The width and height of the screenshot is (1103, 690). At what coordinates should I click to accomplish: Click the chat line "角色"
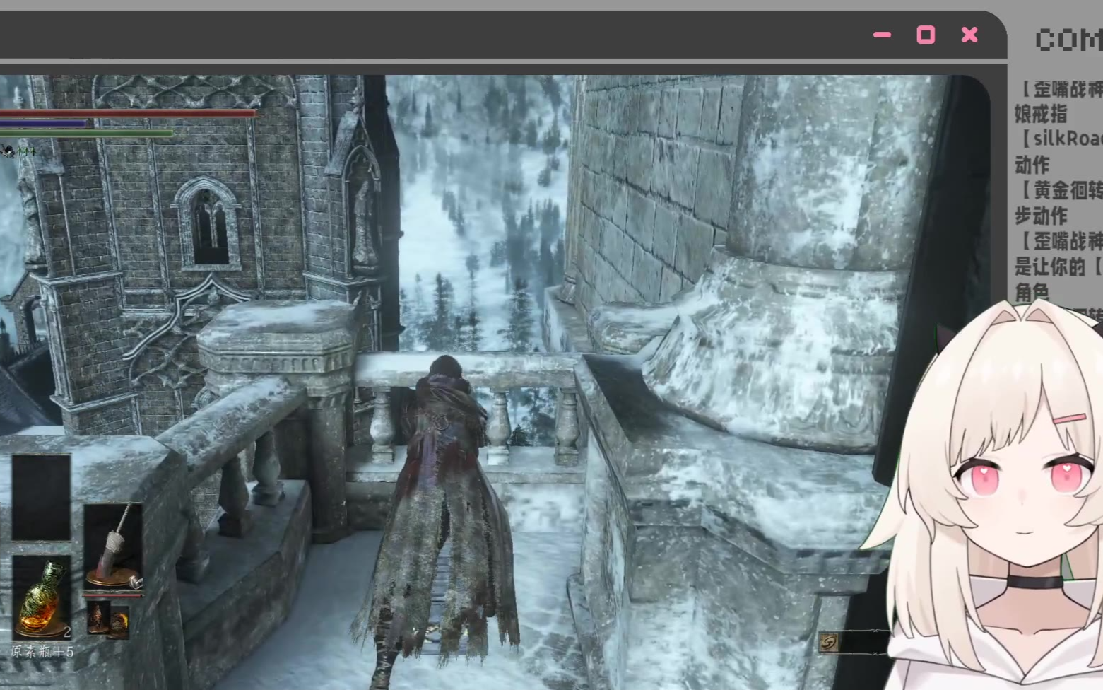click(x=1032, y=292)
